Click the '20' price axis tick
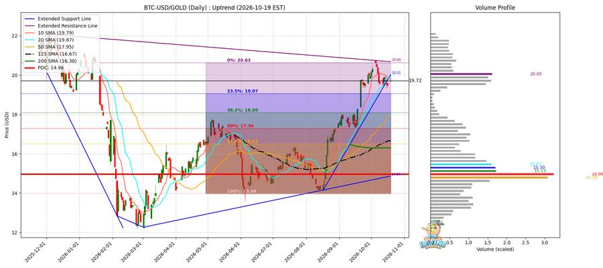This screenshot has width=603, height=268. coord(15,75)
